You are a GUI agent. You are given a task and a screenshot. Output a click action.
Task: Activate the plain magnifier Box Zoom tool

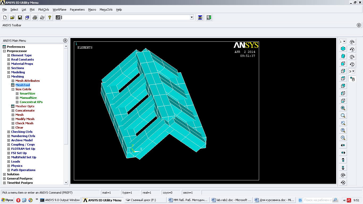tap(343, 116)
